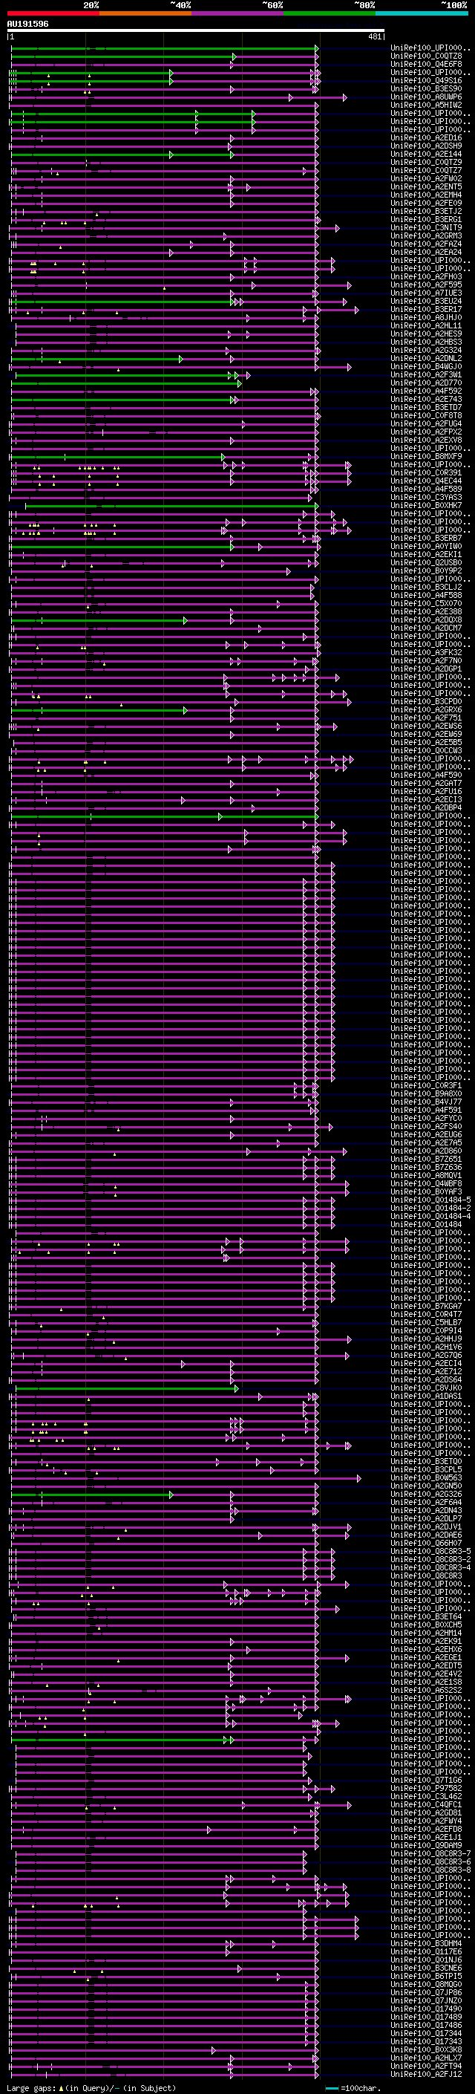The width and height of the screenshot is (475, 2094).
Task: Select label UniRef100_A2HHJ9
Action: pos(426,1339)
